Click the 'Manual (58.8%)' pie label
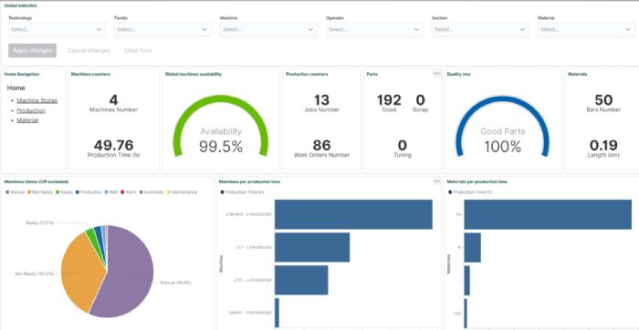 coord(175,283)
